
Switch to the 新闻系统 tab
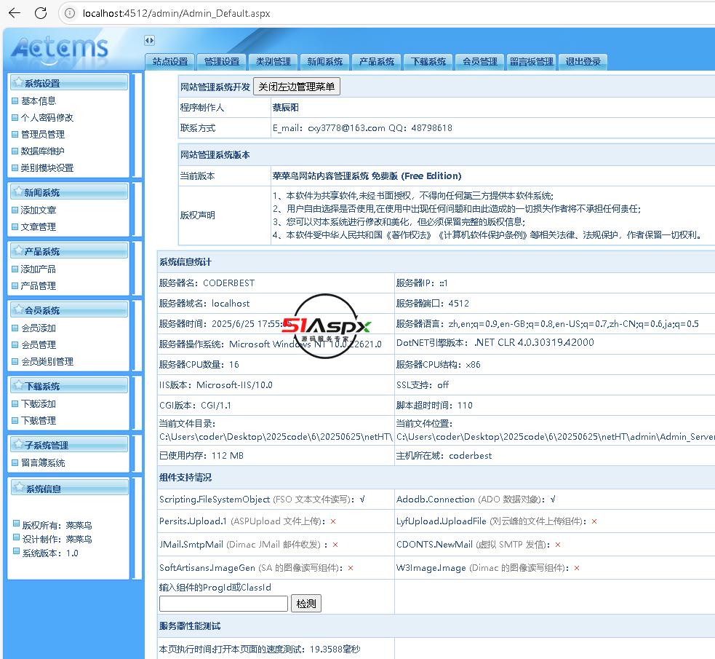324,62
